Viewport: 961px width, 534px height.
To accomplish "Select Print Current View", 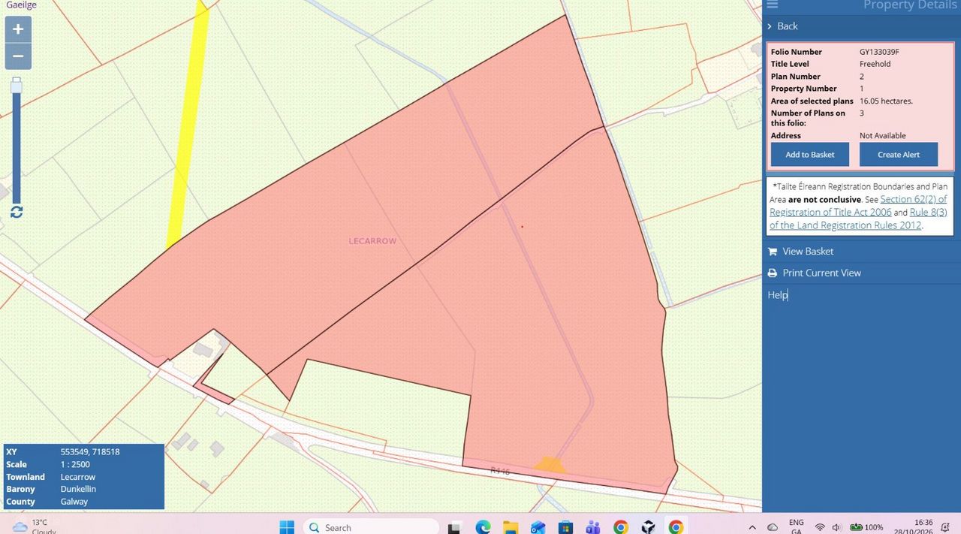I will (821, 273).
